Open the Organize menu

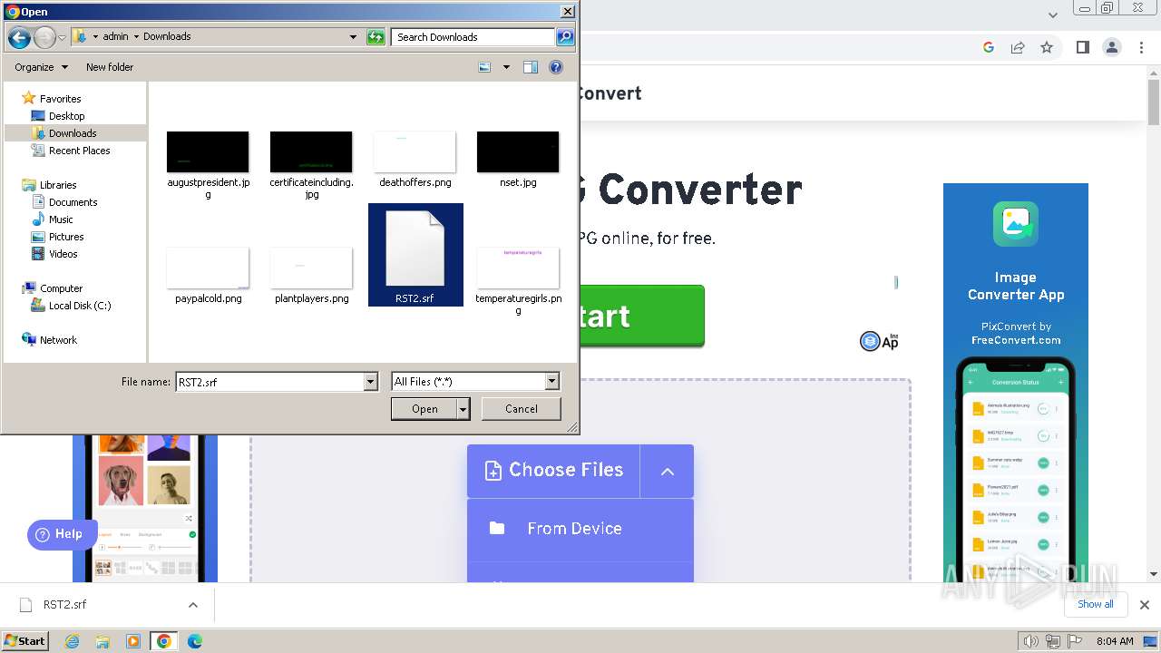pyautogui.click(x=41, y=67)
